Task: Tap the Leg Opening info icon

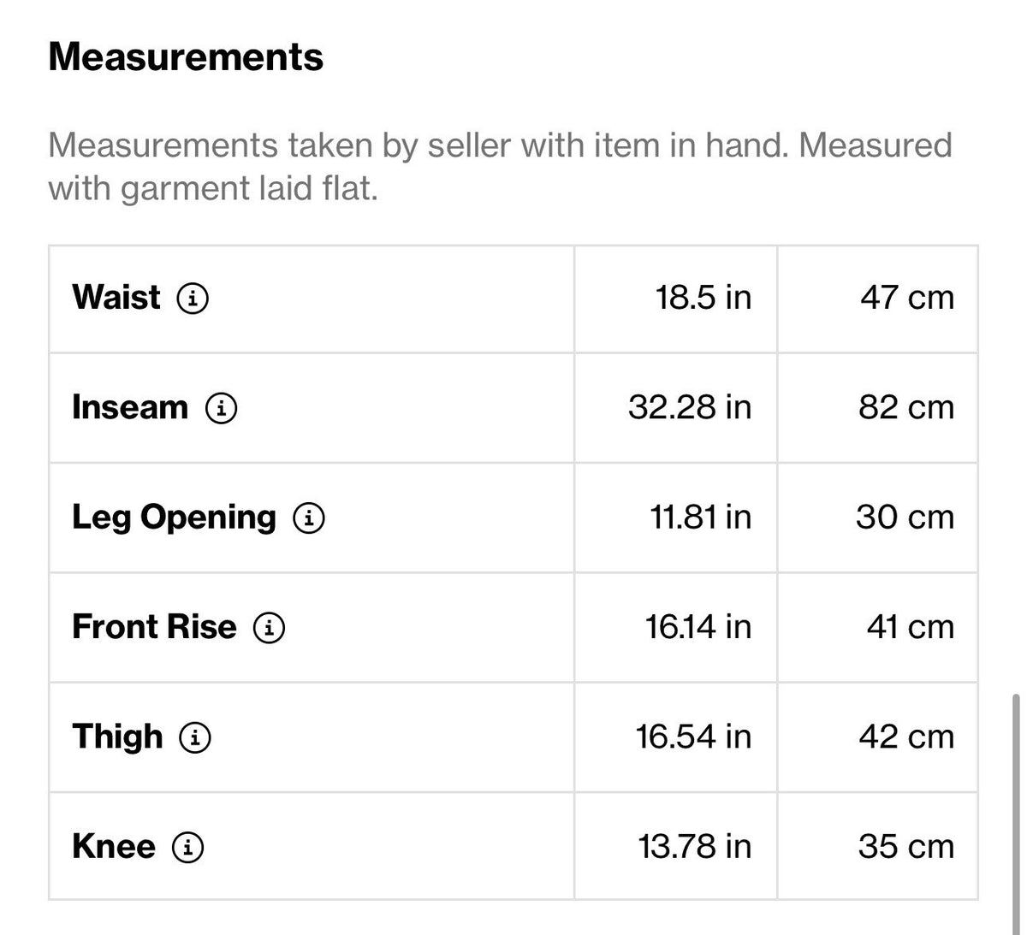Action: tap(309, 518)
